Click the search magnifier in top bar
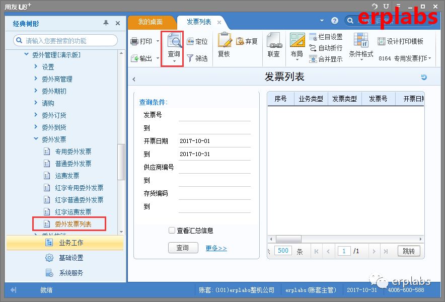 [x=350, y=21]
